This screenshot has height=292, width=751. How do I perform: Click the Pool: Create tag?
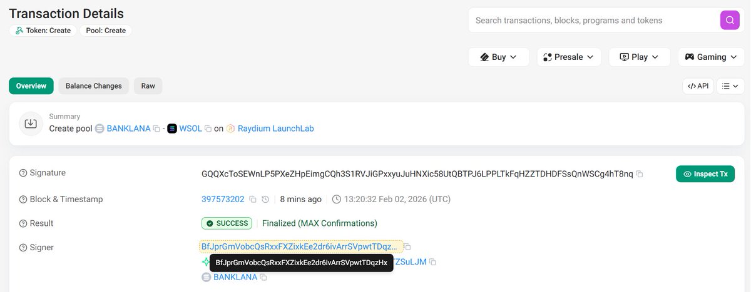(x=106, y=30)
